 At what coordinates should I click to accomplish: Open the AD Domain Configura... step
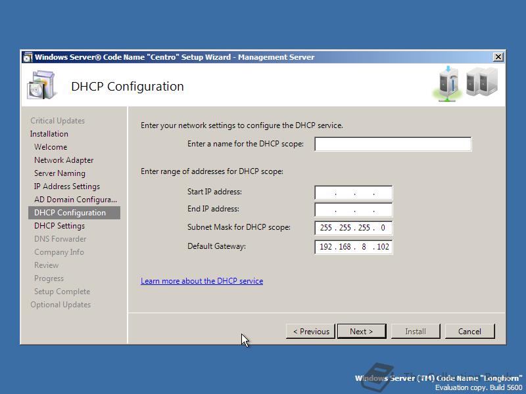click(x=76, y=200)
